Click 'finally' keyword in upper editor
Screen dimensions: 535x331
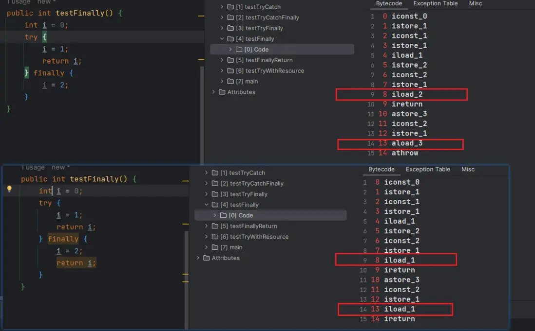(x=49, y=73)
